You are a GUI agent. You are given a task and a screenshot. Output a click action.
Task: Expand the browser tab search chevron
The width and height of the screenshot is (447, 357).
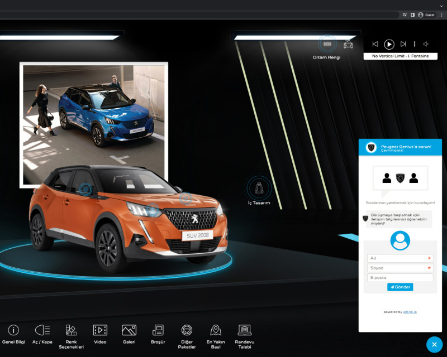point(441,6)
